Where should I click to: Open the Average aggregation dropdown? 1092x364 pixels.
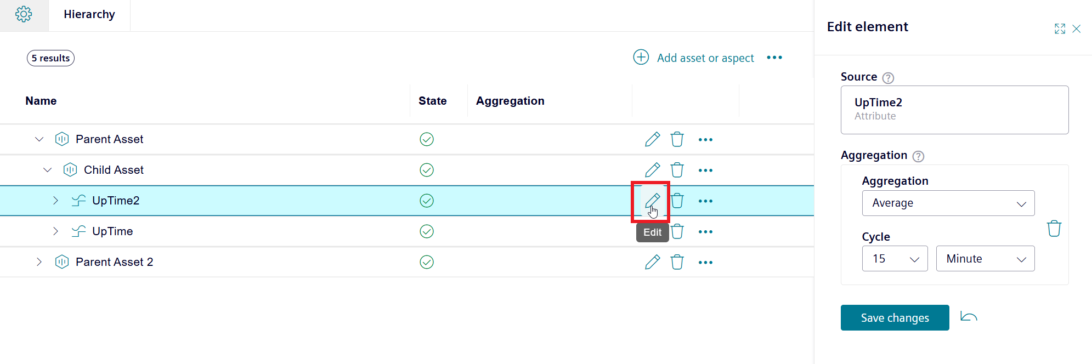pos(948,203)
